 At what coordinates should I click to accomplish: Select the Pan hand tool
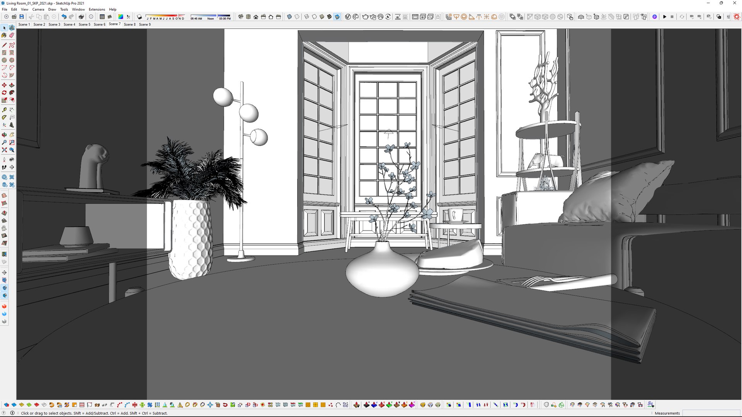(12, 135)
